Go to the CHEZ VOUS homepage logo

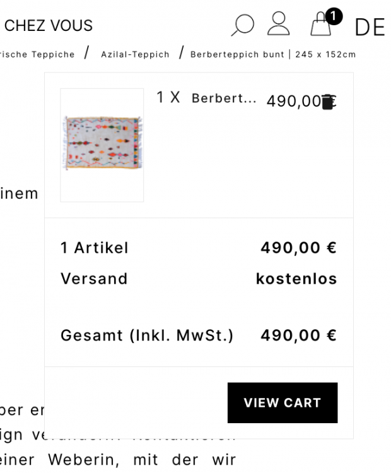48,26
